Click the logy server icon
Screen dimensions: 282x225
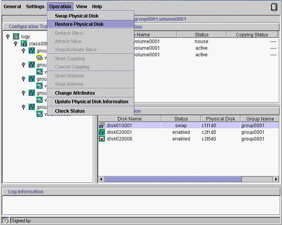click(16, 36)
